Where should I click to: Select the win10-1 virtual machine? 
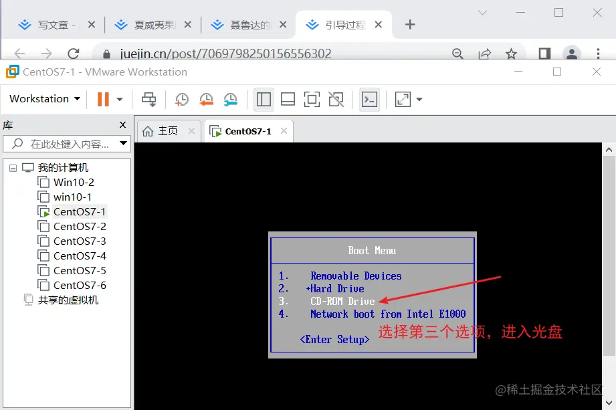tap(72, 197)
